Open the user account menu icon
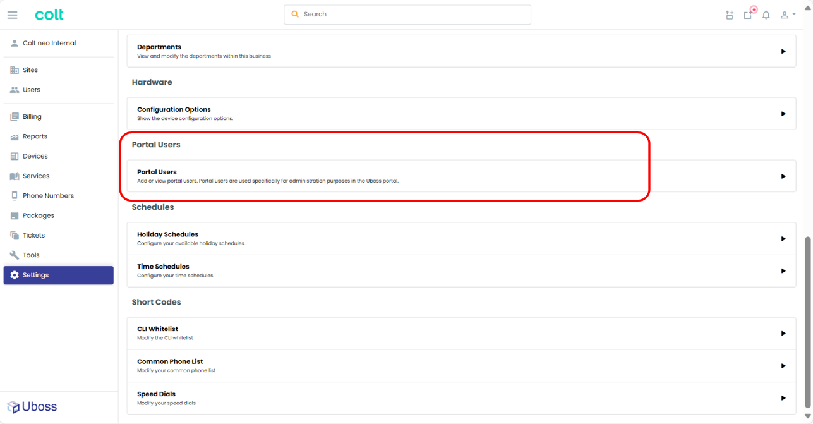The width and height of the screenshot is (813, 424). coord(786,15)
